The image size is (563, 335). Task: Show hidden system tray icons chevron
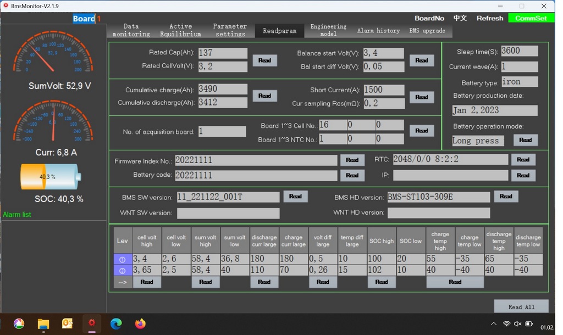tap(494, 324)
